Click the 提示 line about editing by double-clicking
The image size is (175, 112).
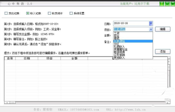pyautogui.click(x=47, y=53)
